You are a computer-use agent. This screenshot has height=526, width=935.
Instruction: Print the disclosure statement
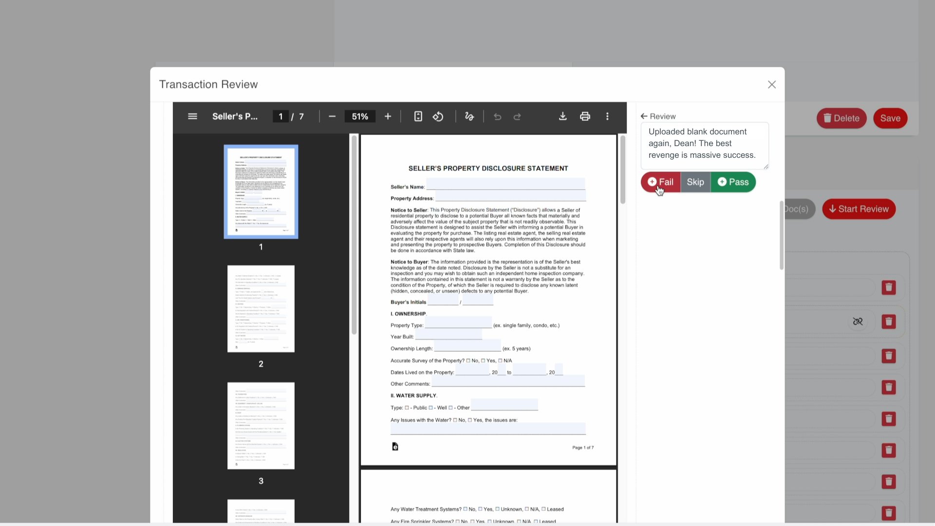(x=585, y=116)
